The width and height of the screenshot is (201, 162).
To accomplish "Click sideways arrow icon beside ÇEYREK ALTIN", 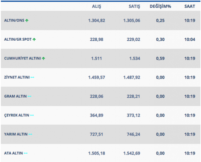I will tap(32, 115).
